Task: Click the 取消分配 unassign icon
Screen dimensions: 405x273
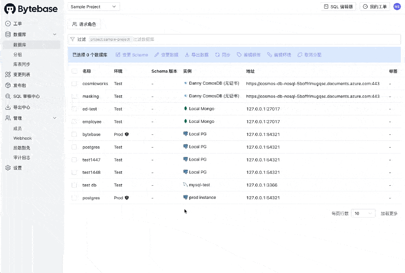Action: (x=300, y=55)
